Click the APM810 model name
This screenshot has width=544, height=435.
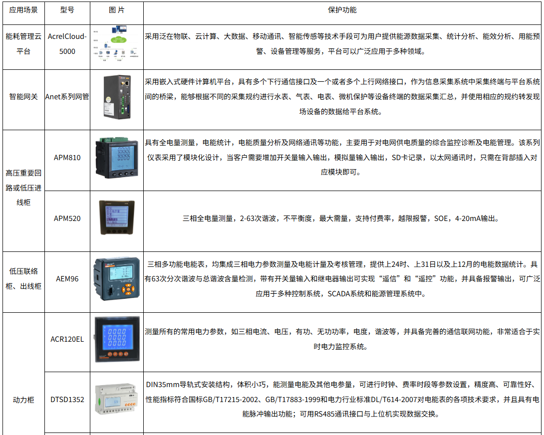67,158
